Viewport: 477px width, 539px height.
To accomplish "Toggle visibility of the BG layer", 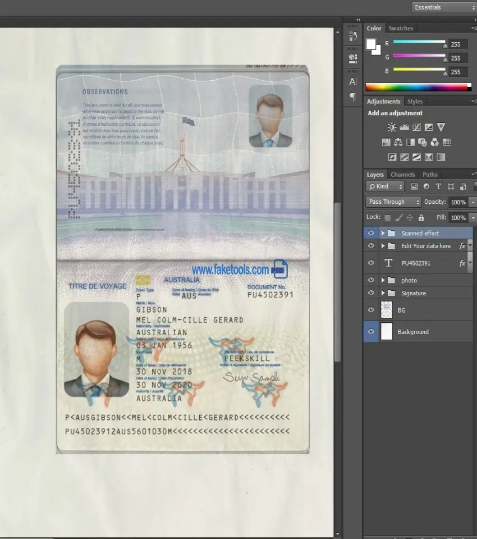I will pos(370,310).
